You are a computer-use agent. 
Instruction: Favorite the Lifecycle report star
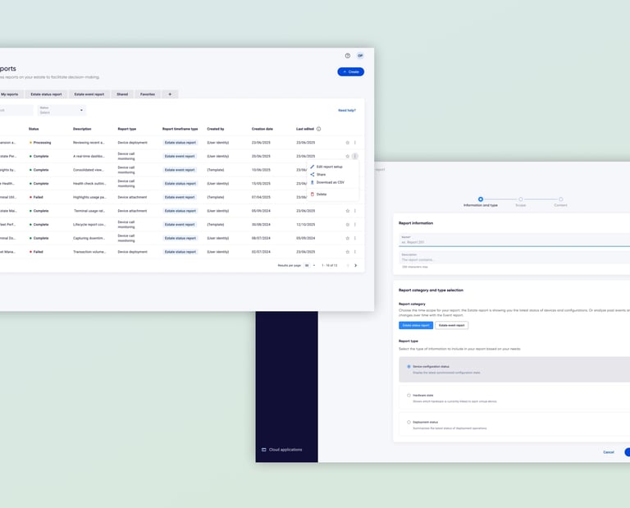pyautogui.click(x=348, y=225)
